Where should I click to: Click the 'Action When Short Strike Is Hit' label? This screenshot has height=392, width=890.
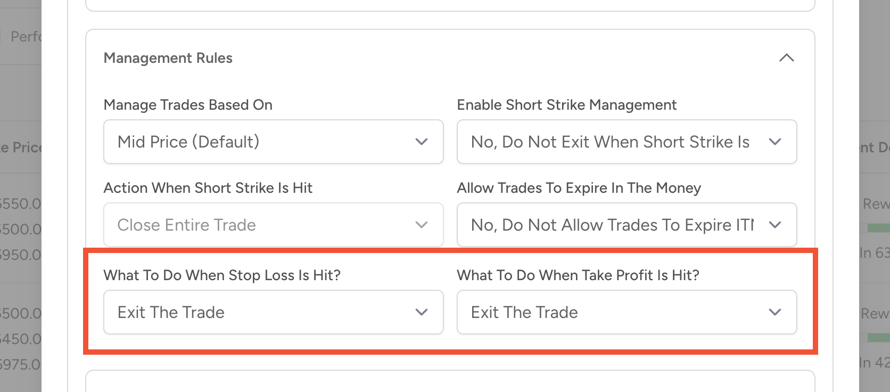pos(208,188)
